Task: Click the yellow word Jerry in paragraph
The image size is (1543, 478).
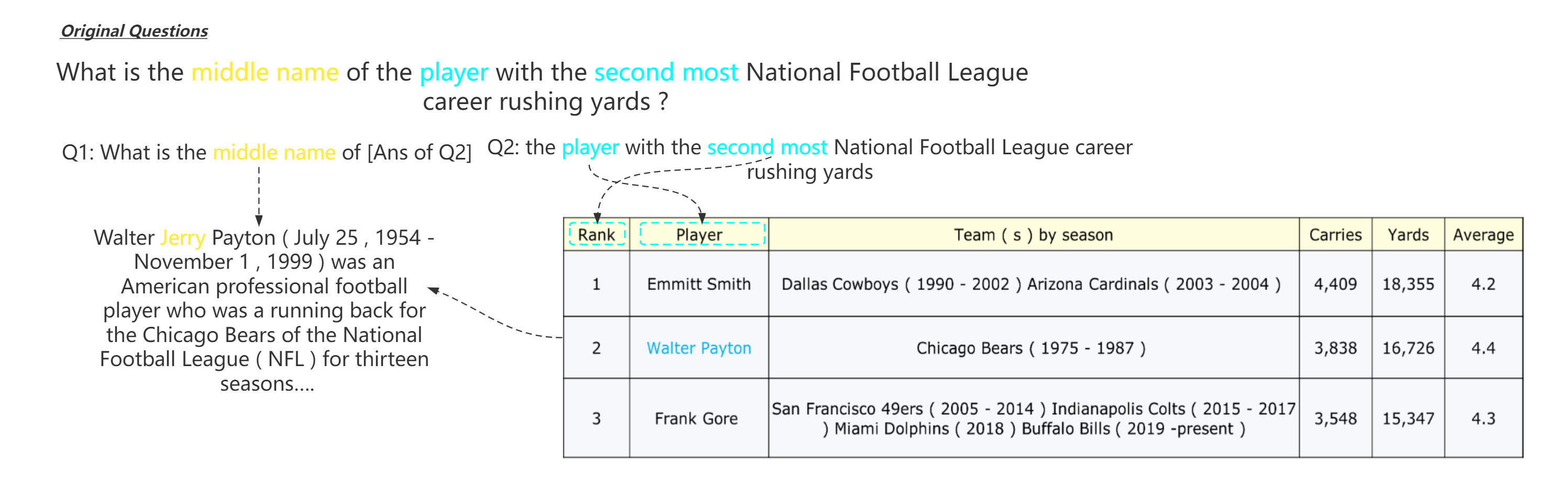Action: coord(183,238)
